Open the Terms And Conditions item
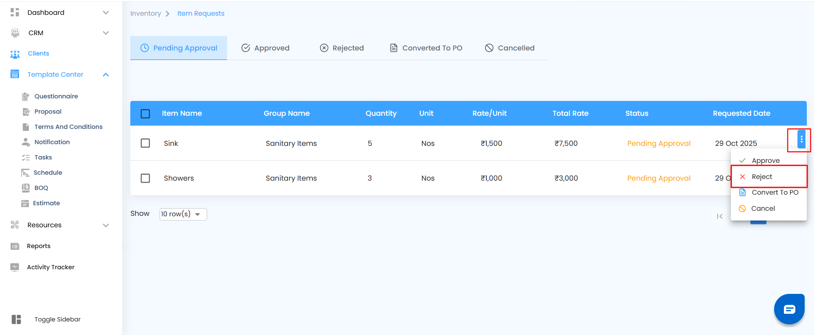The image size is (814, 335). pos(68,127)
